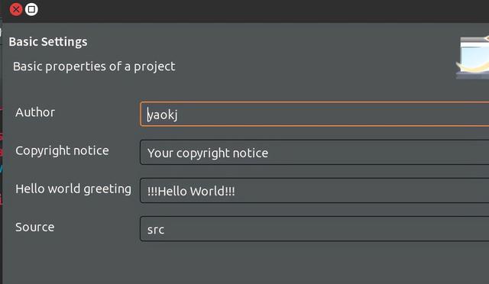The height and width of the screenshot is (284, 489).
Task: Place cursor on 'src' text in Source field
Action: tap(156, 230)
